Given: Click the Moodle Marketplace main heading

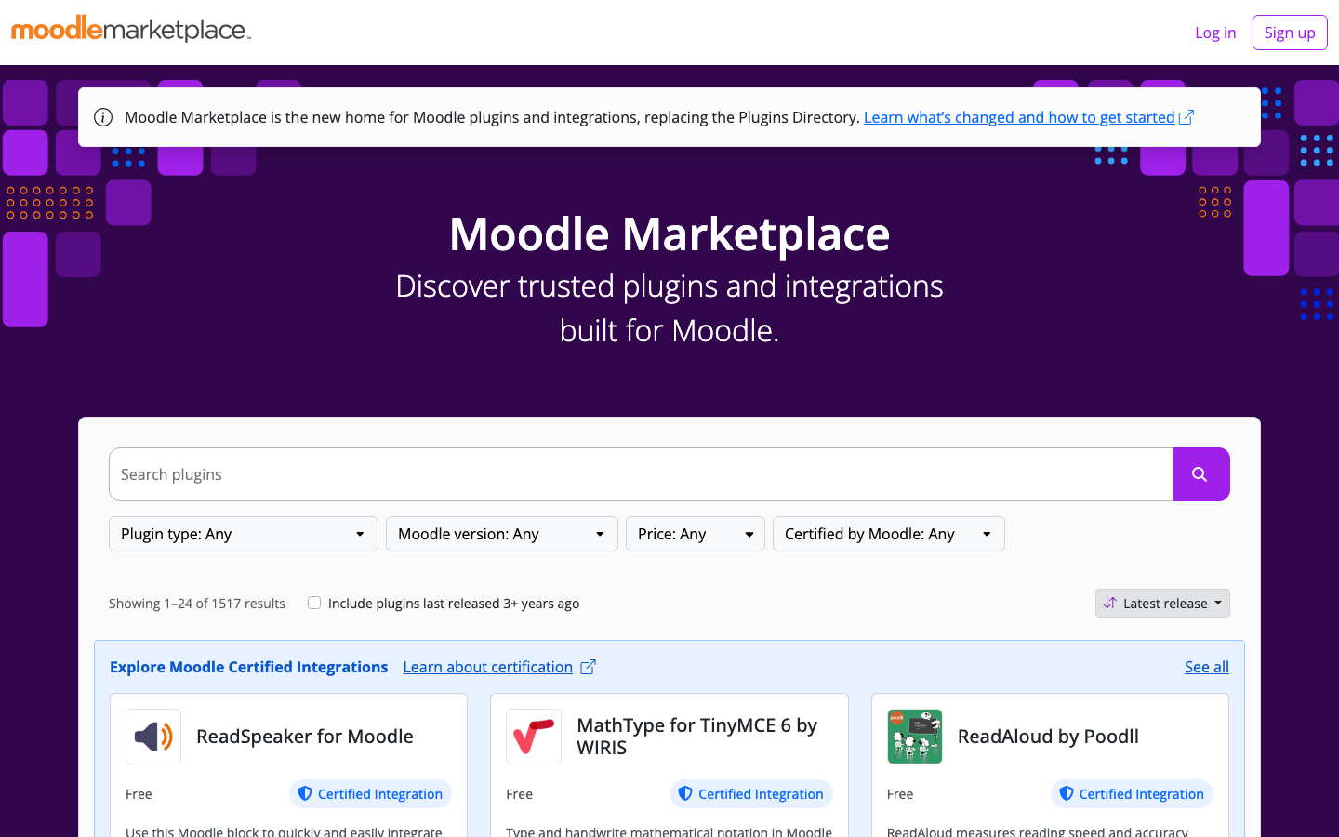Looking at the screenshot, I should point(669,233).
